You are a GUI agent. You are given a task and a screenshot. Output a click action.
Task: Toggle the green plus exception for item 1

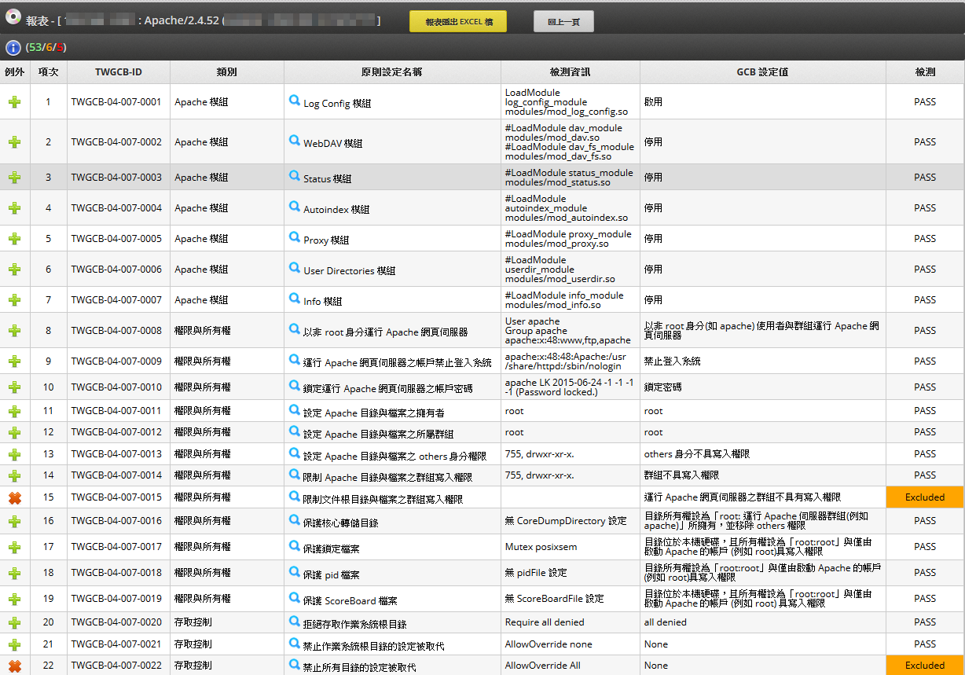(x=15, y=102)
